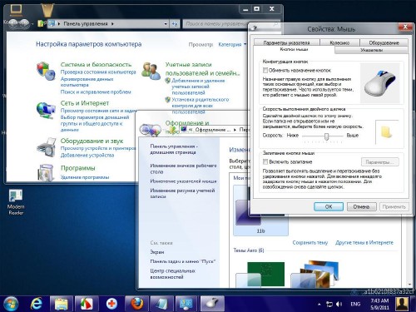Open Оборудование и звук link
Viewport: 416px width, 312px height.
[x=92, y=141]
